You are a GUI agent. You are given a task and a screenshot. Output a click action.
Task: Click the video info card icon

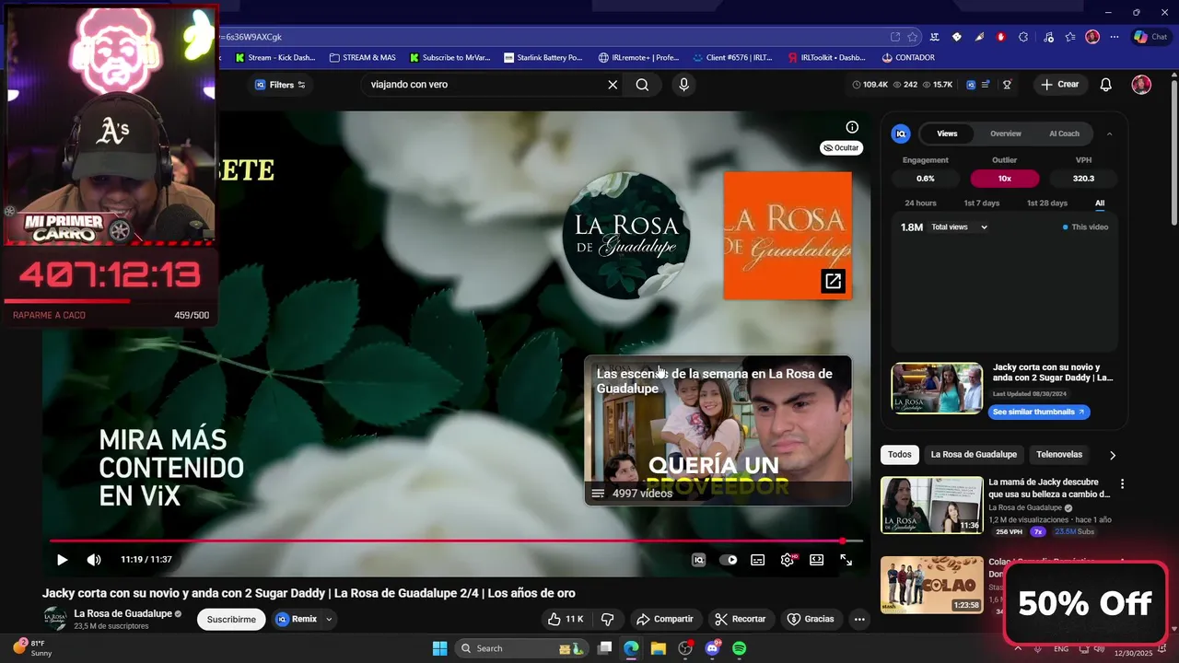tap(852, 127)
